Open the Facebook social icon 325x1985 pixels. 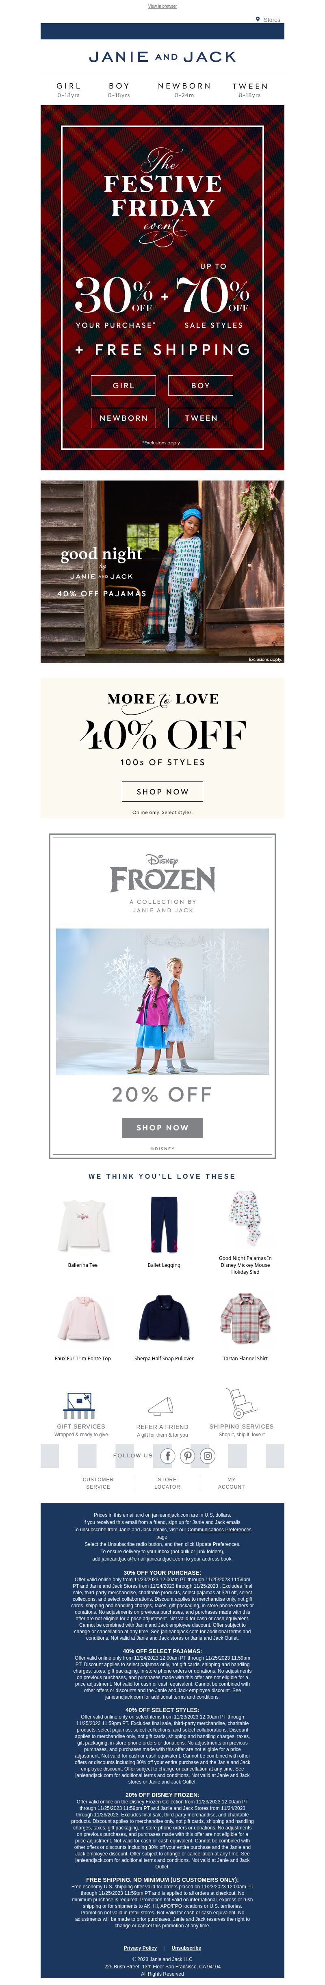167,1456
